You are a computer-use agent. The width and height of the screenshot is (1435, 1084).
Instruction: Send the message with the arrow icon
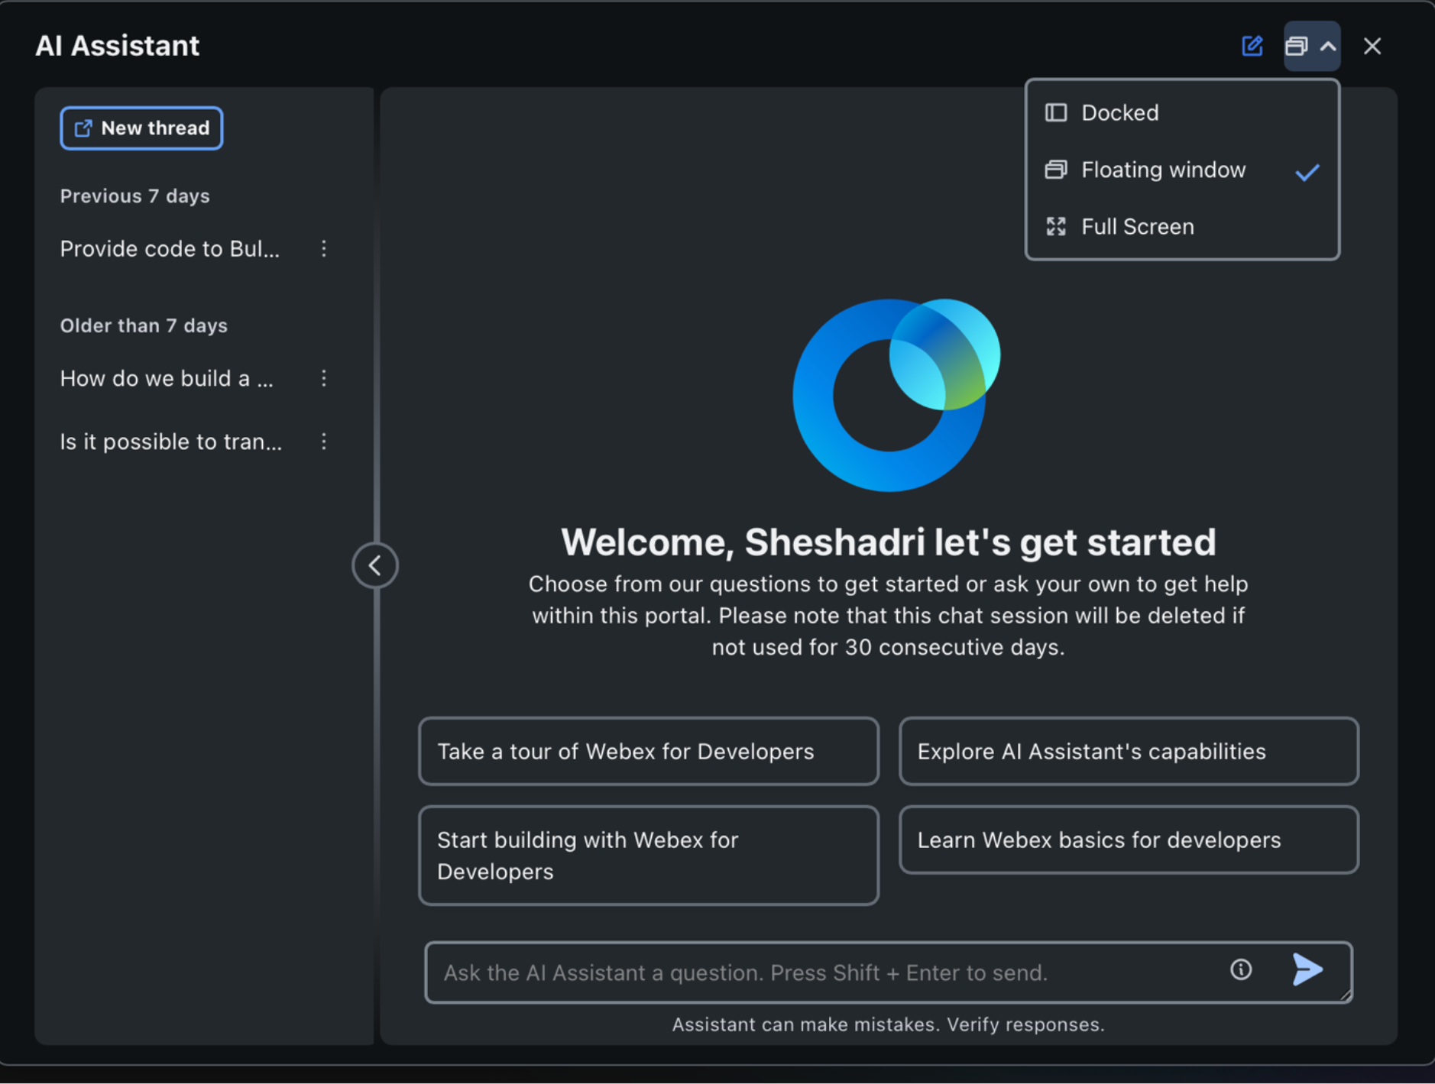[1307, 970]
